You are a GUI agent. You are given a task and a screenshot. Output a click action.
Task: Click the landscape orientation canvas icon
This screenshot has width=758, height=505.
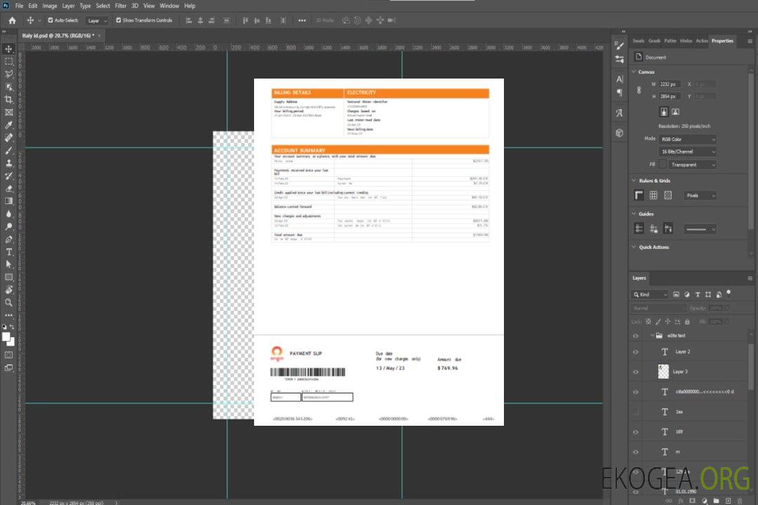pyautogui.click(x=675, y=112)
